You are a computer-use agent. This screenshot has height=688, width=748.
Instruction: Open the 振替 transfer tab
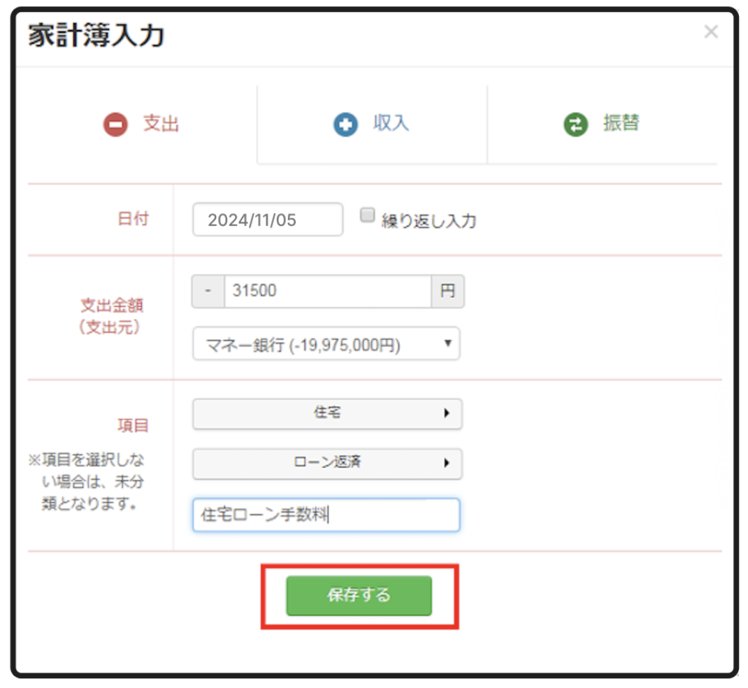(x=602, y=125)
